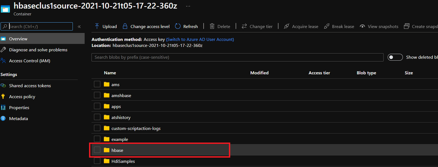Check the hbase folder checkbox
This screenshot has height=167, width=438.
97,150
